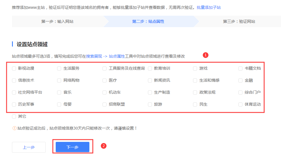This screenshot has width=281, height=157.
Task: Tick the 信息技术 checkbox
Action: pos(14,80)
